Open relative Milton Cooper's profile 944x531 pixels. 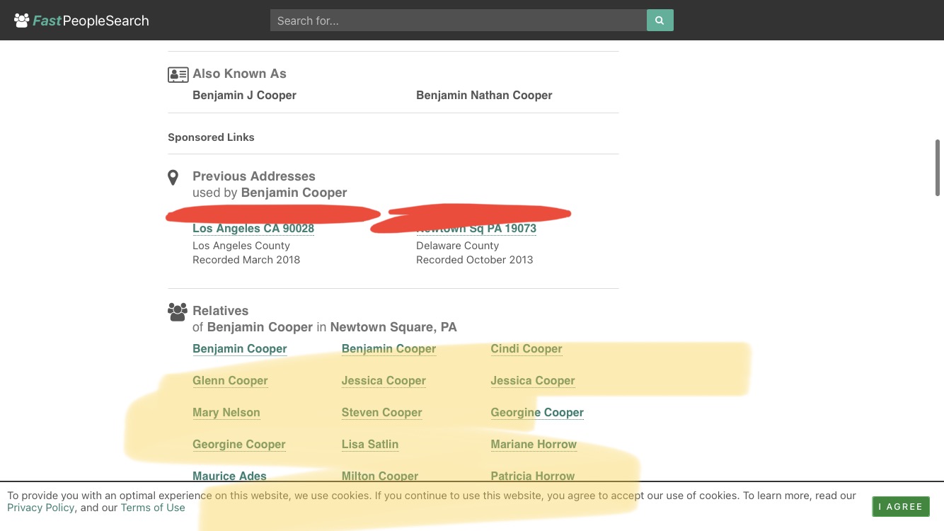click(x=380, y=476)
